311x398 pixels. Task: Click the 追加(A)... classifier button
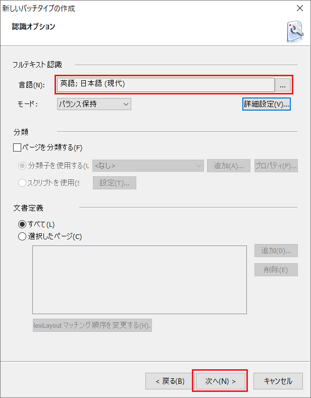[x=229, y=166]
